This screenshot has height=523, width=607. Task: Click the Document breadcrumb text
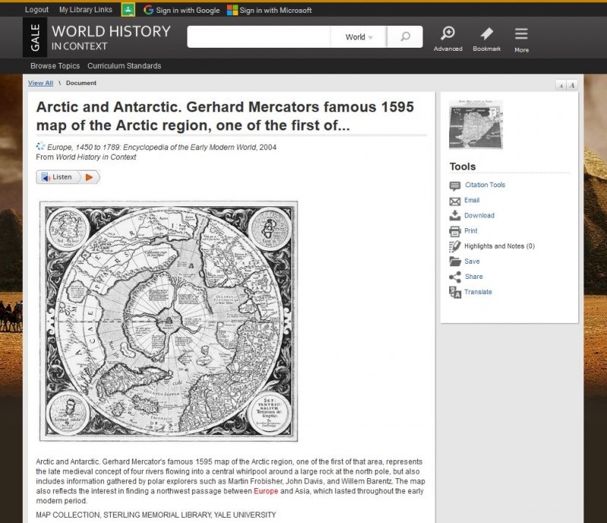point(81,83)
